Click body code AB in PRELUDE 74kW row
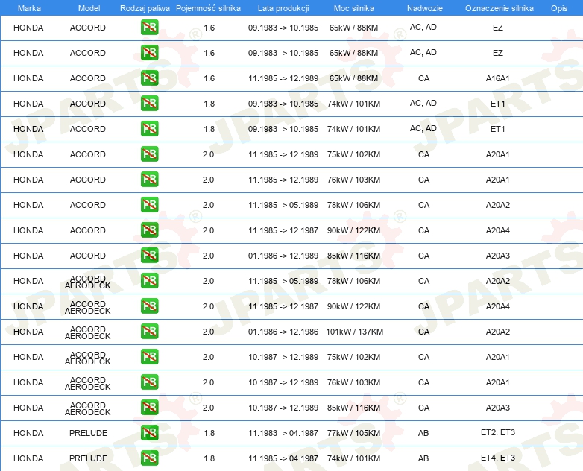Screen dimensions: 583x471 [423, 458]
